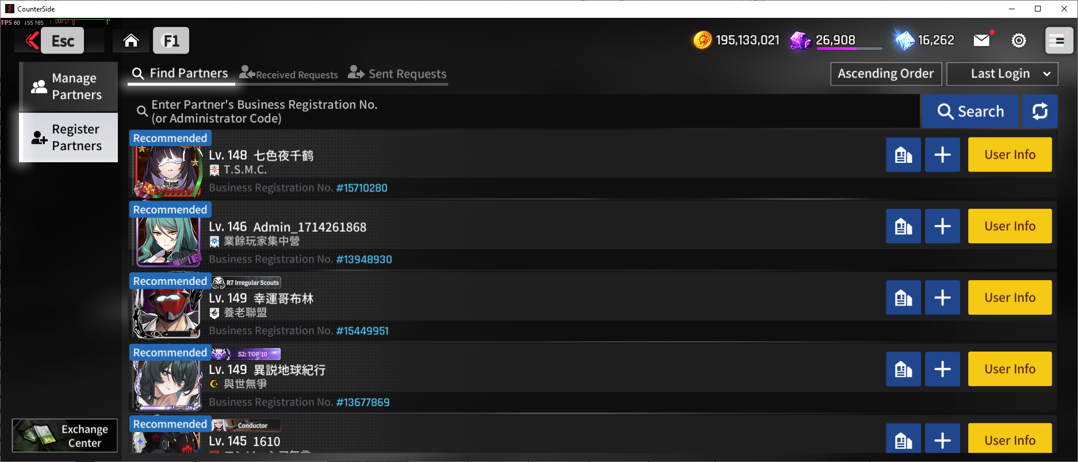Switch to the Received Requests tab
Viewport: 1078px width, 462px height.
point(289,74)
